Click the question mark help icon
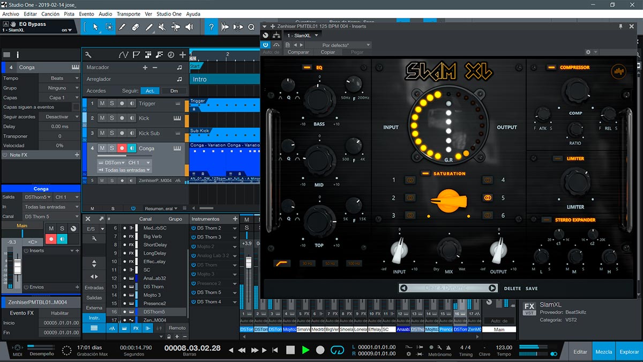The height and width of the screenshot is (362, 643). coord(212,27)
